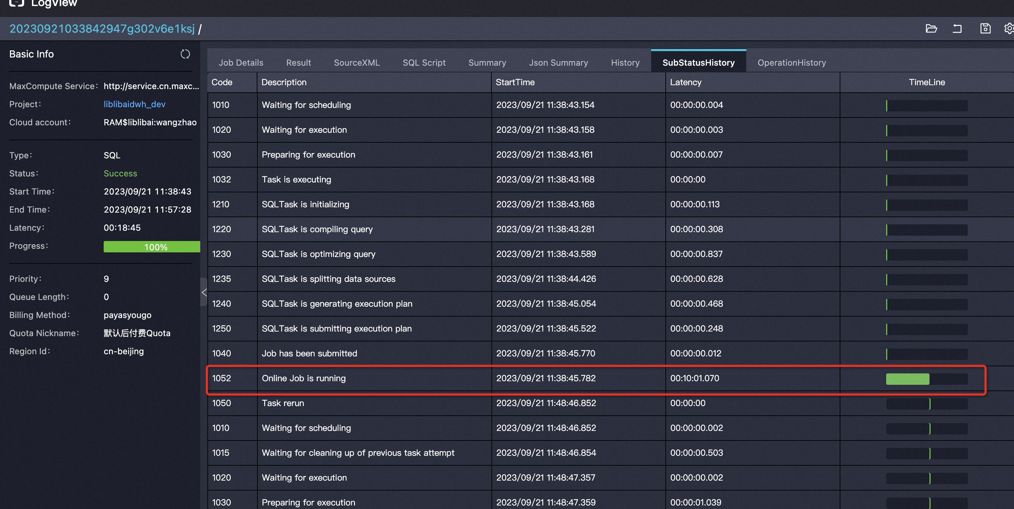Click the green timeline bar for Online Job is running

[x=907, y=379]
